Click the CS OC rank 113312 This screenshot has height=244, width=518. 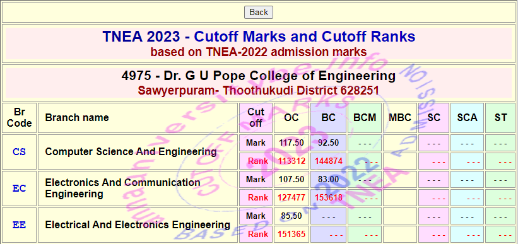[291, 161]
